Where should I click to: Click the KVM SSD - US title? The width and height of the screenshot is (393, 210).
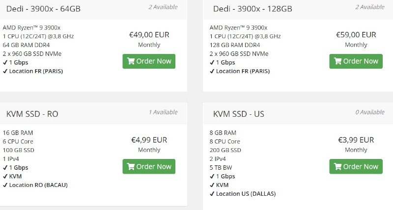click(x=239, y=114)
